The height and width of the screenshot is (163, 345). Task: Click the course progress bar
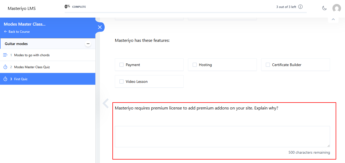(x=186, y=13)
